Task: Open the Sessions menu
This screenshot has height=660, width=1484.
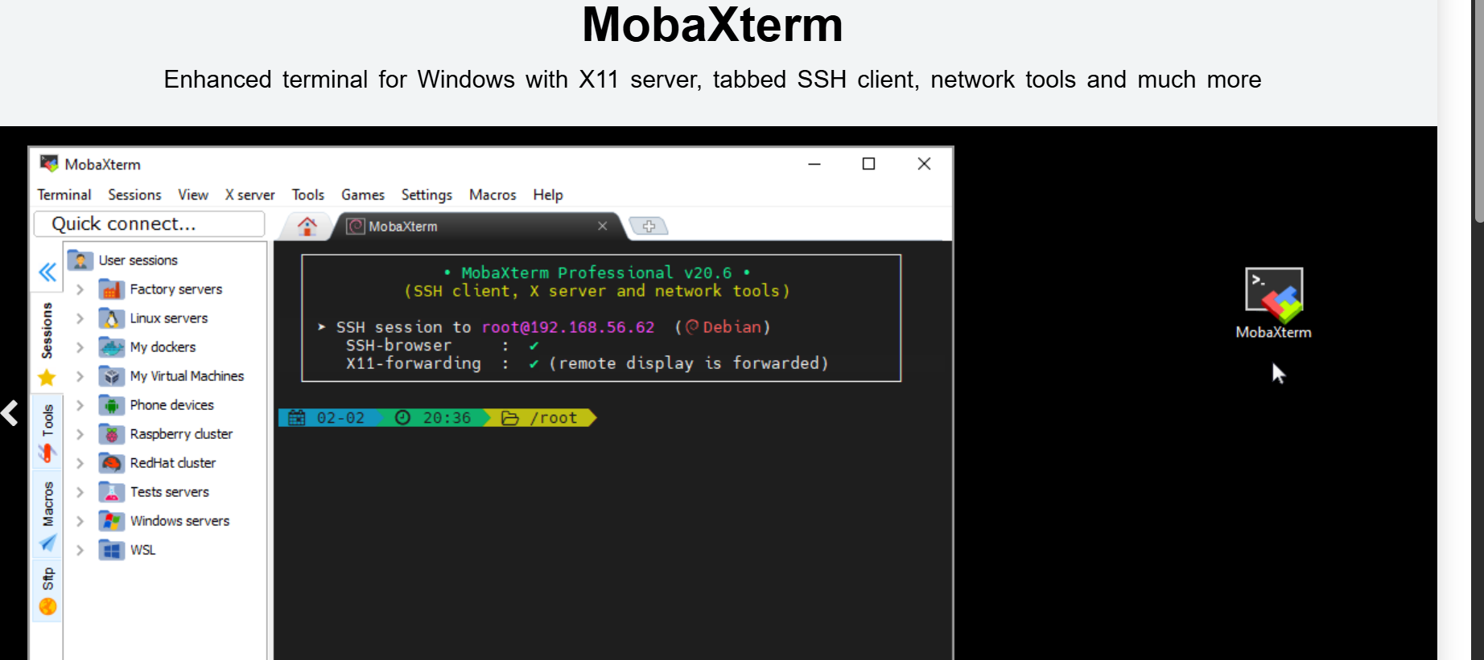Action: (134, 195)
